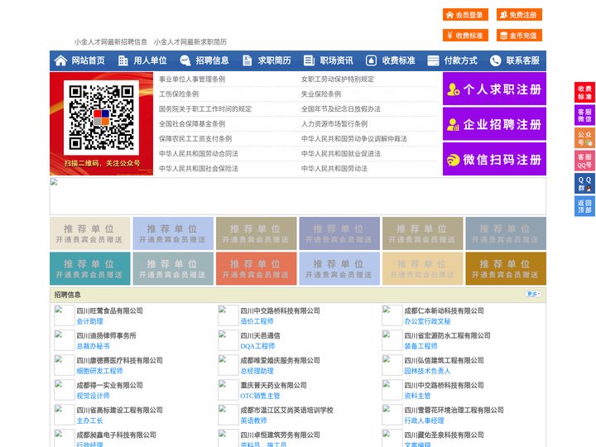Click the chat icon beside 招聘信息
The width and height of the screenshot is (596, 447).
tap(185, 60)
